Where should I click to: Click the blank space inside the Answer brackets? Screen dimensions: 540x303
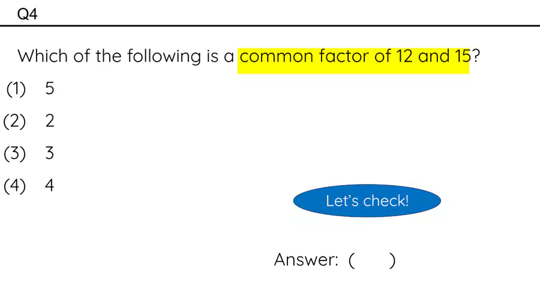point(372,260)
